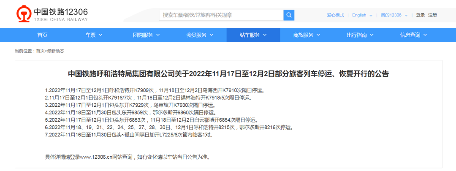Image resolution: width=456 pixels, height=171 pixels.
Task: Click the announcement title about 呼和浩特局 trains
Action: pos(228,74)
